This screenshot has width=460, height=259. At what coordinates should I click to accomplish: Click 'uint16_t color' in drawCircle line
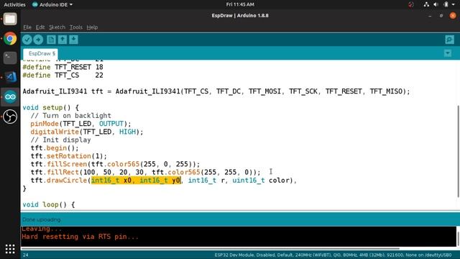(261, 181)
